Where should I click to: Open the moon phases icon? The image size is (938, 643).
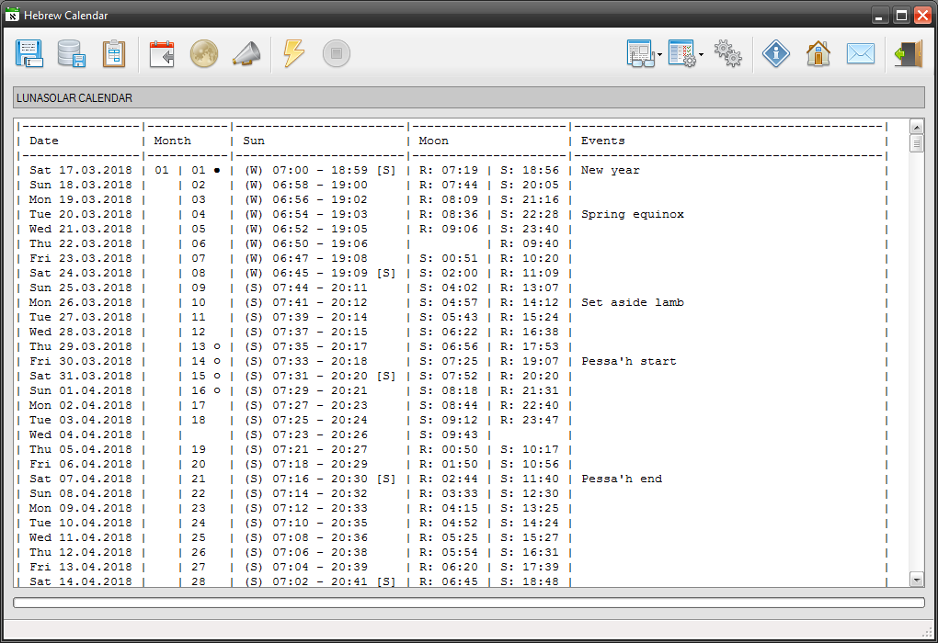pos(204,54)
